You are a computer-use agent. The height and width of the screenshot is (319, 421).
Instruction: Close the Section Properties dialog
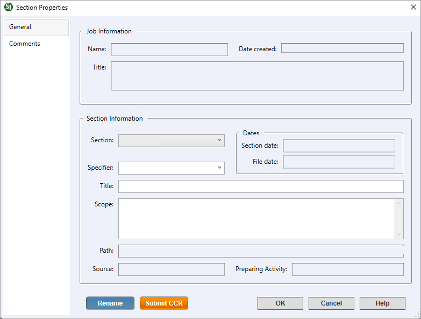pos(411,8)
